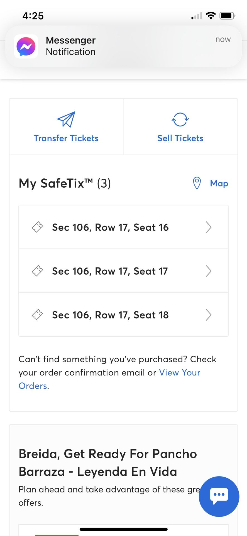Viewport: 247px width, 536px height.
Task: Tap the Pancho Barraza Leyenda En Vida heading
Action: coord(108,463)
